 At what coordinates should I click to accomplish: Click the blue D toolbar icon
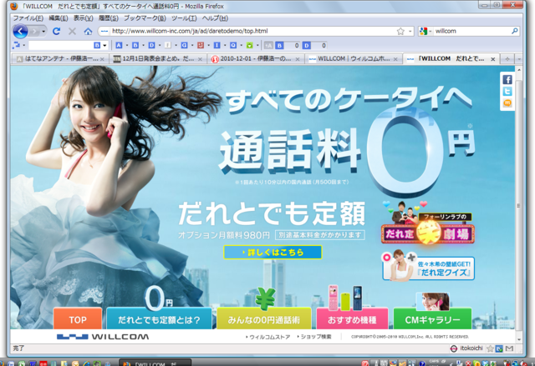coord(151,45)
